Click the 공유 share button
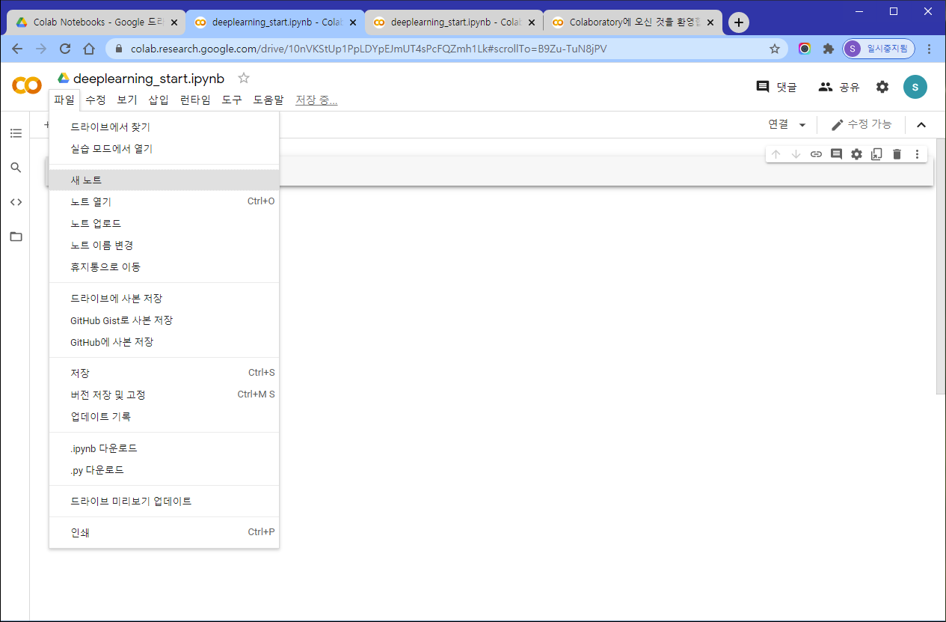This screenshot has height=622, width=946. tap(839, 87)
